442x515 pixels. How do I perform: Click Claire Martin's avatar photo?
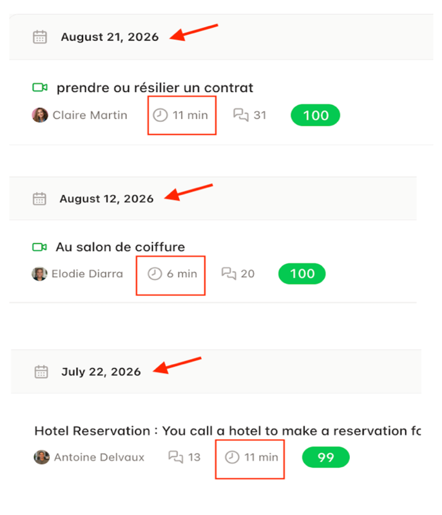tap(40, 115)
